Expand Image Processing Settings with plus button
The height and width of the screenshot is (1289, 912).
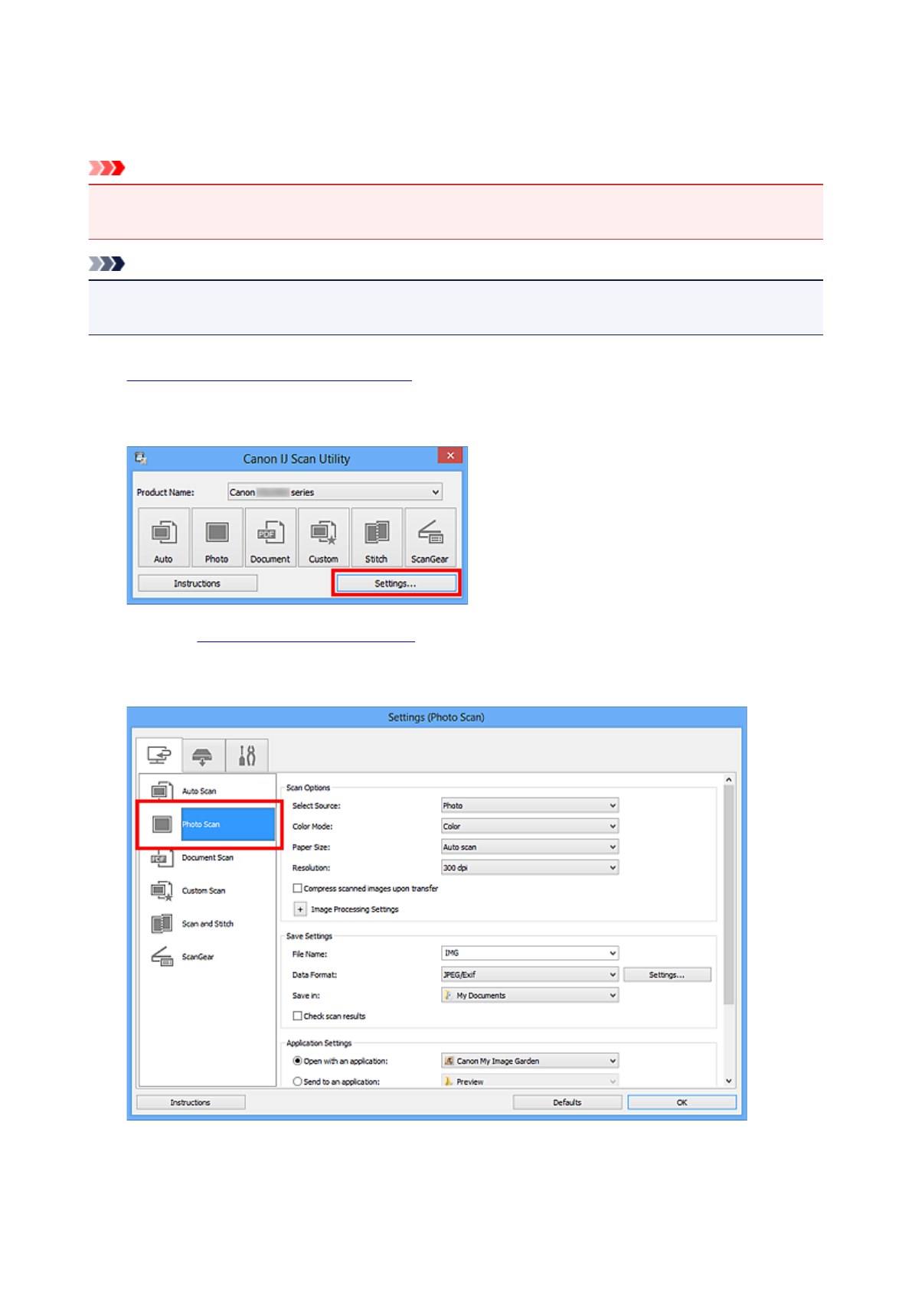[x=300, y=909]
